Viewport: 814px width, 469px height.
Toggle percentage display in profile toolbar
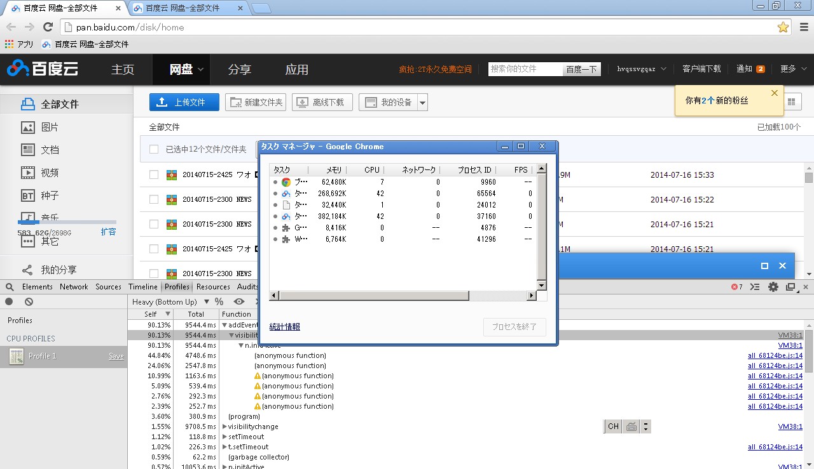219,302
